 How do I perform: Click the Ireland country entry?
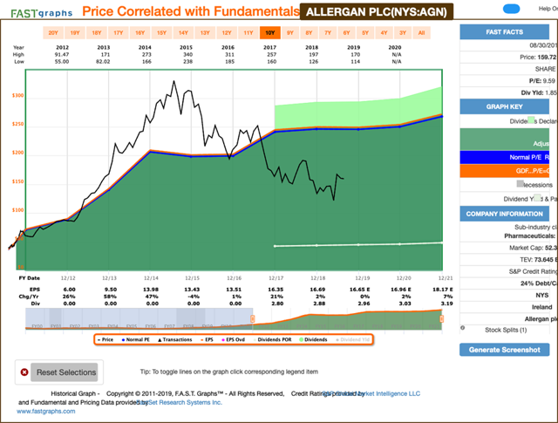tap(541, 307)
